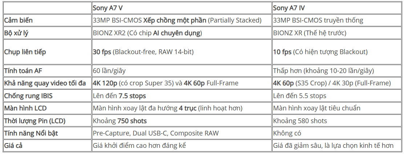
Task: Select the "Màn hình LCD" row label
Action: [x=25, y=108]
